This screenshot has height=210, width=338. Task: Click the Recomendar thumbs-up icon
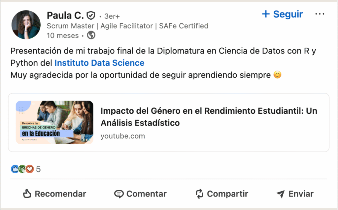point(27,194)
